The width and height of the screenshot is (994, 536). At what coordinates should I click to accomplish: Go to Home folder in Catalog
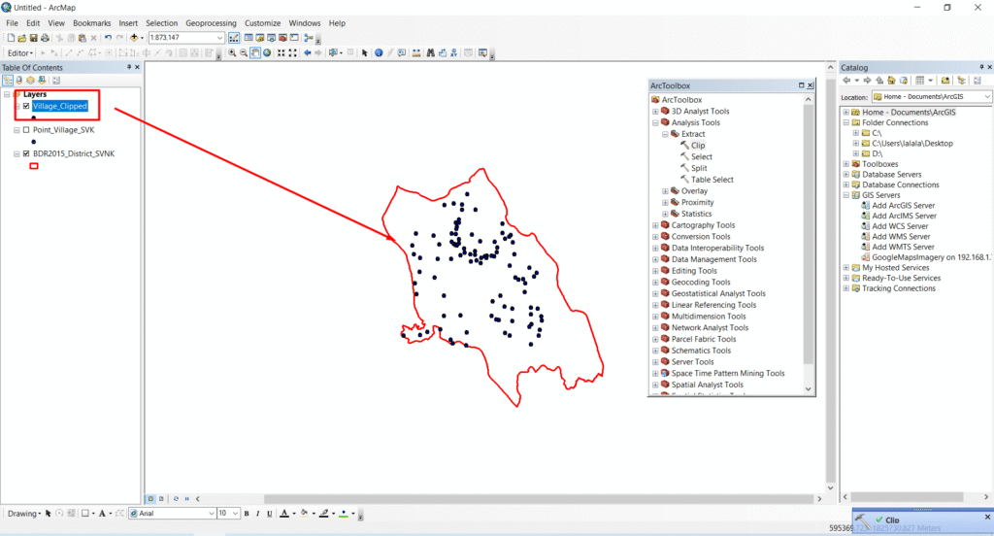pos(891,81)
